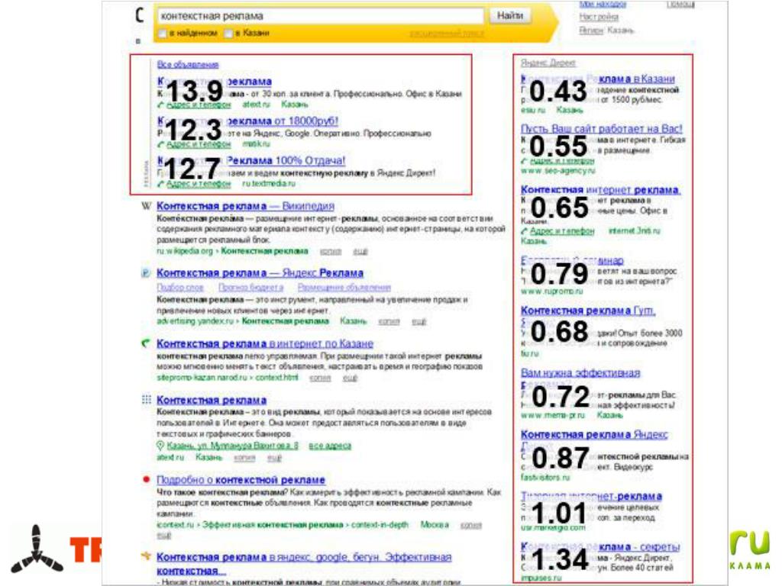Open 'Подробно о контекстной рекламе' result
Image resolution: width=782 pixels, height=586 pixels.
coord(241,480)
